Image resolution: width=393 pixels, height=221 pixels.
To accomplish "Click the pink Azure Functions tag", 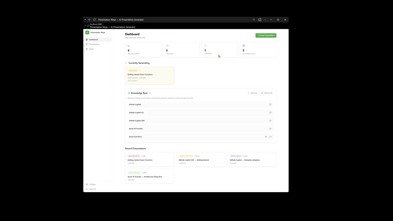I will tap(134, 156).
